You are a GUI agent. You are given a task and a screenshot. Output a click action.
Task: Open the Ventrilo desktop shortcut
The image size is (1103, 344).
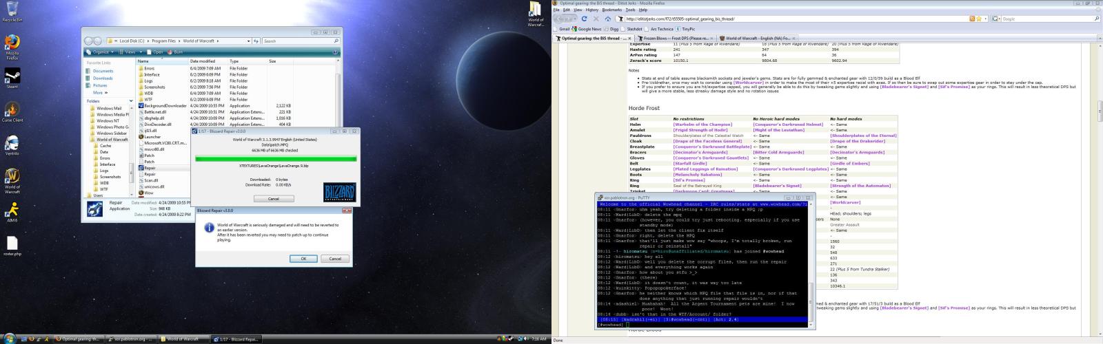12,144
